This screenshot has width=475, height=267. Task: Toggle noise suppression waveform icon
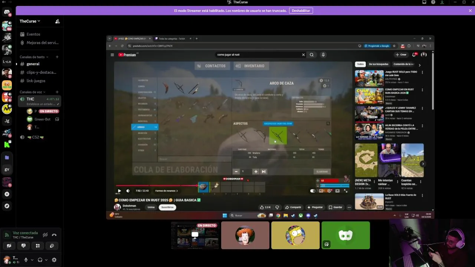pyautogui.click(x=45, y=235)
